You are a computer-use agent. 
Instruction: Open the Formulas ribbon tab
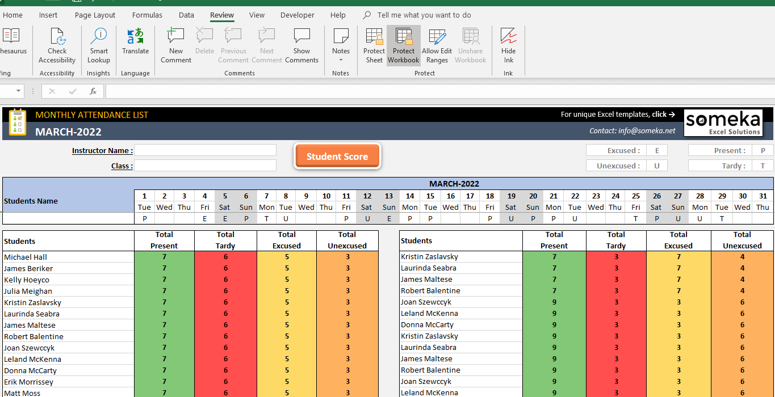click(147, 15)
